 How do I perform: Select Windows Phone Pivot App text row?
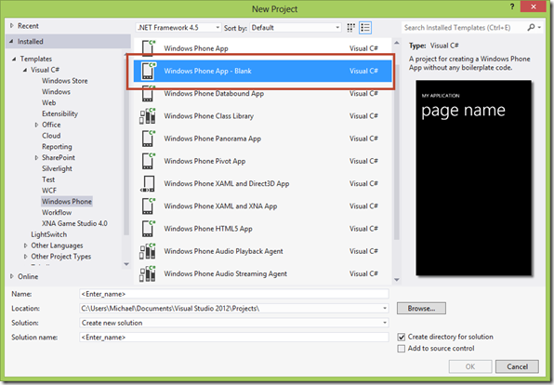point(262,161)
